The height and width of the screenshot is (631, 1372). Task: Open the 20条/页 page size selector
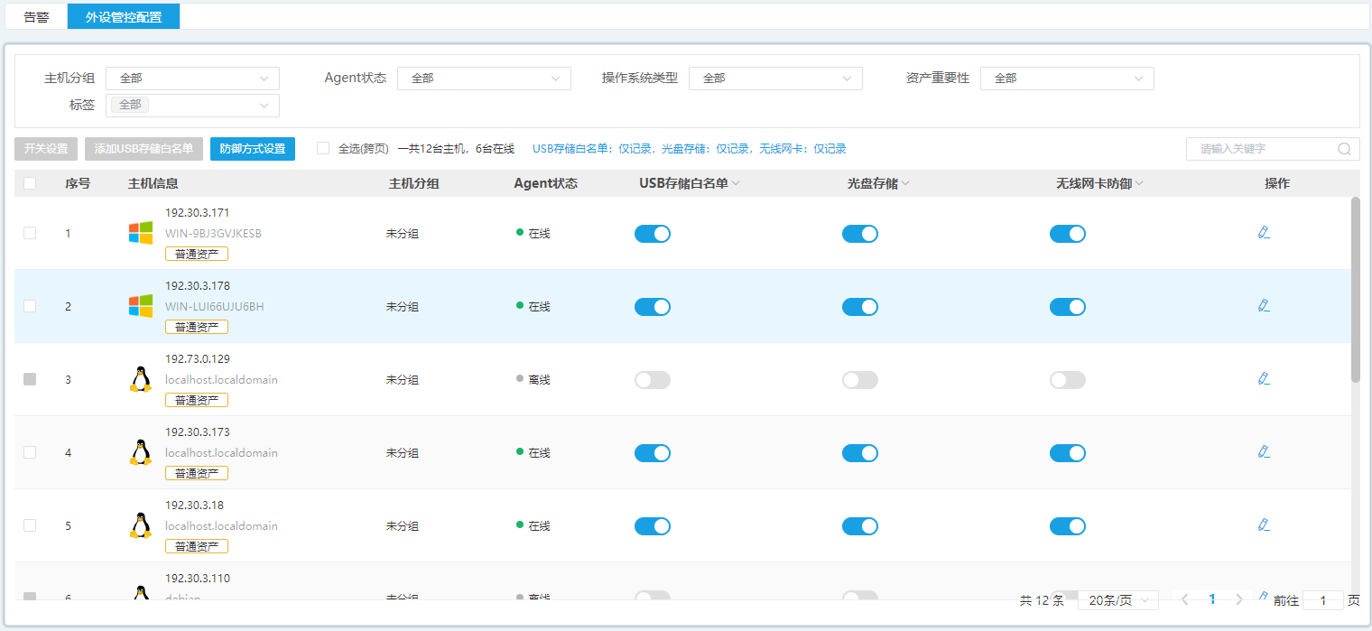(1118, 600)
